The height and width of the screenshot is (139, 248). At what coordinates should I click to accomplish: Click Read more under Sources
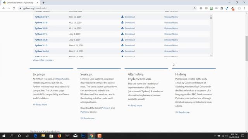click(x=88, y=119)
